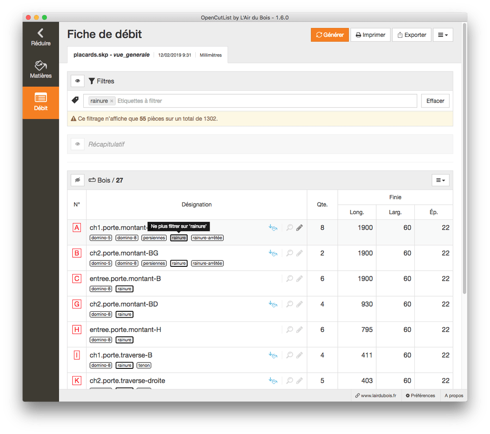The width and height of the screenshot is (490, 434).
Task: Click the red A part number box
Action: (x=77, y=228)
